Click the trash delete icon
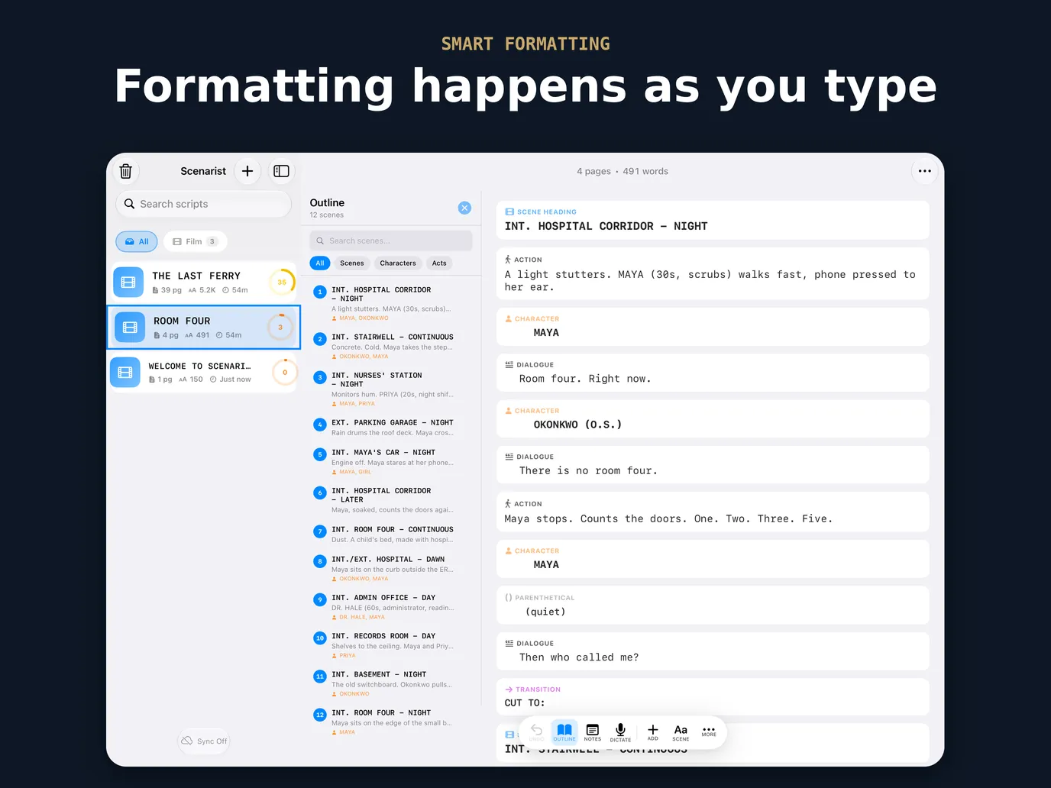Image resolution: width=1051 pixels, height=788 pixels. coord(126,171)
